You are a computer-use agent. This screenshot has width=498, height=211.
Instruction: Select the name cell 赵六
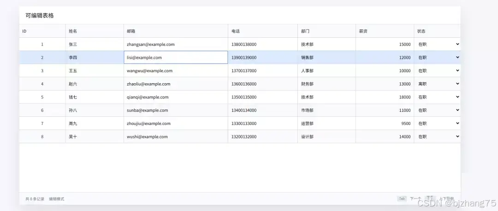(95, 84)
